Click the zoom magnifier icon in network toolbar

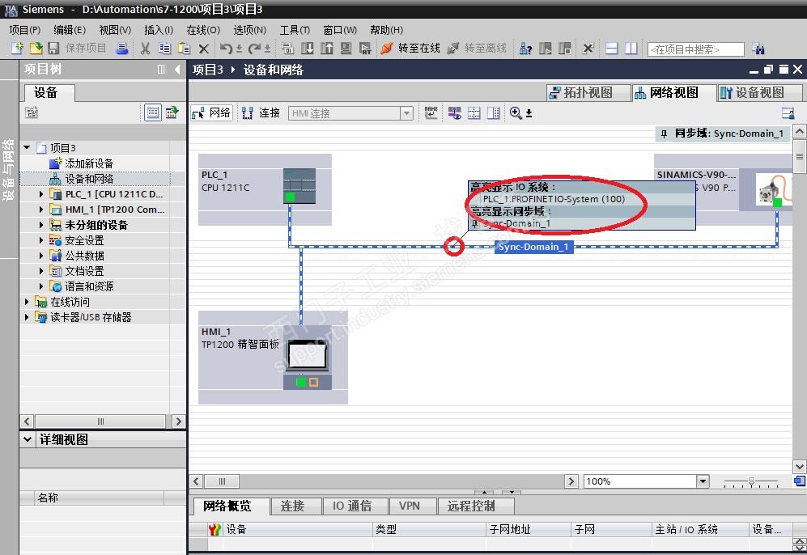516,112
